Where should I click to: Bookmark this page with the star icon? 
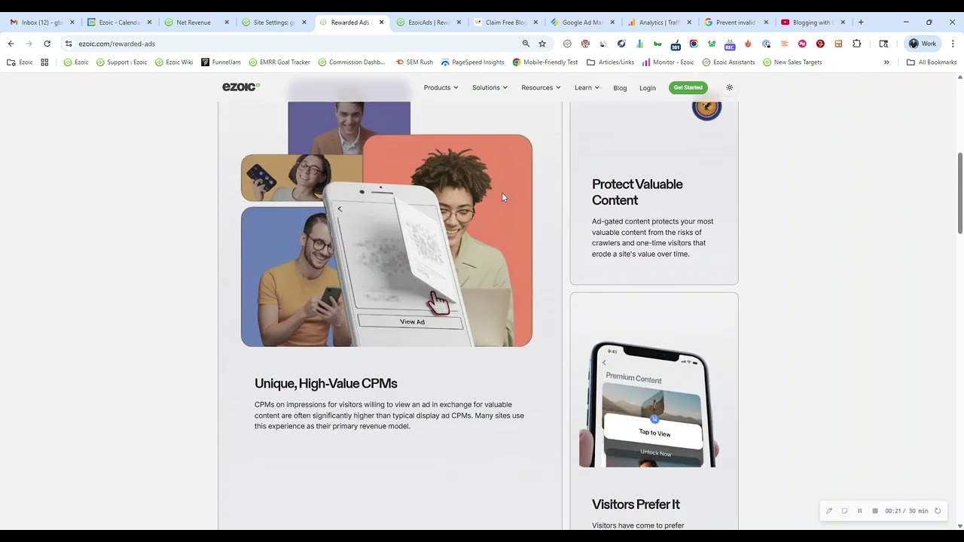pyautogui.click(x=541, y=44)
